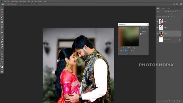Click Cancel in Gaussian Blur dialog
Image resolution: width=183 pixels, height=103 pixels.
click(144, 31)
